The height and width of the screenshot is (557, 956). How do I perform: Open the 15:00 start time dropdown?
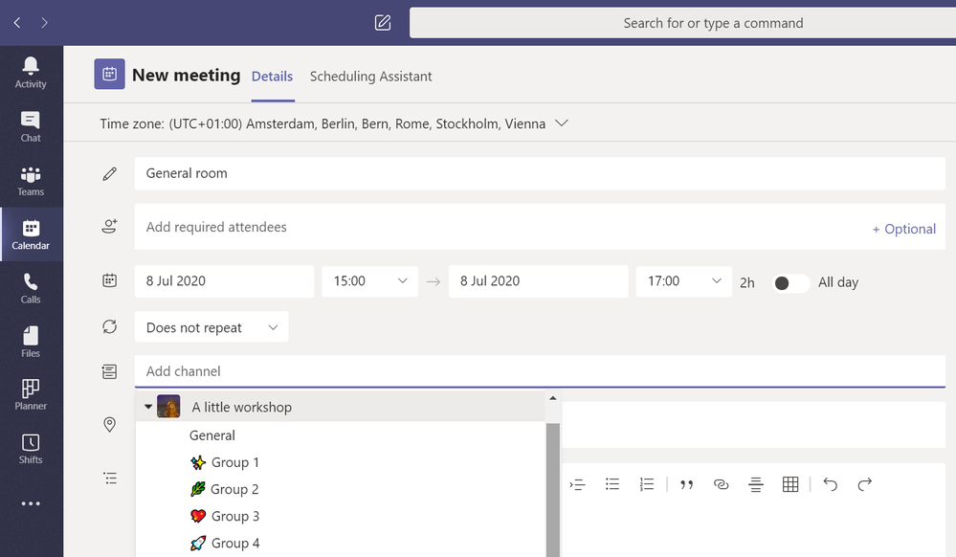click(369, 281)
